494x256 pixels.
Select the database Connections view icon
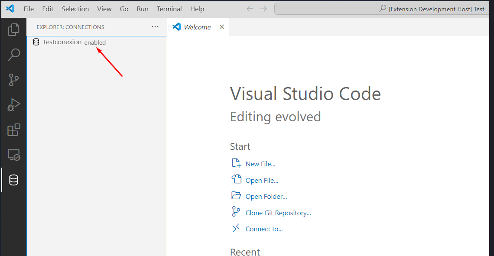tap(13, 180)
